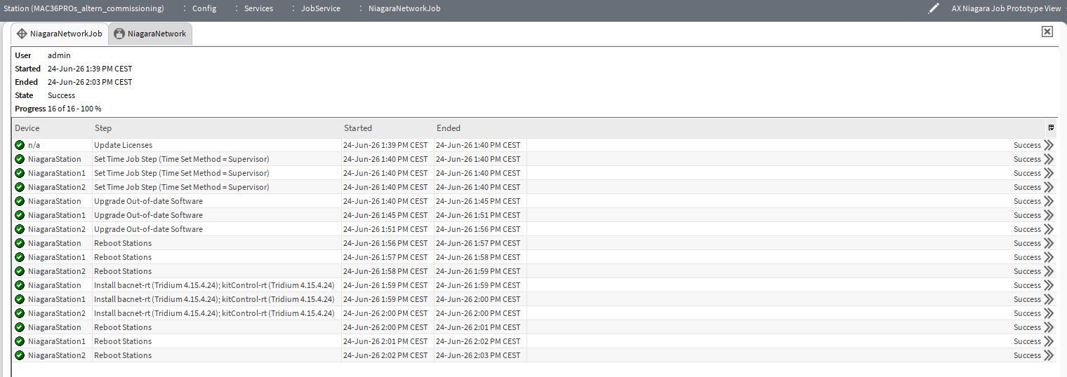Click success icon for NiagaraStation Reboot at 2:00 PM
Image resolution: width=1067 pixels, height=377 pixels.
20,327
